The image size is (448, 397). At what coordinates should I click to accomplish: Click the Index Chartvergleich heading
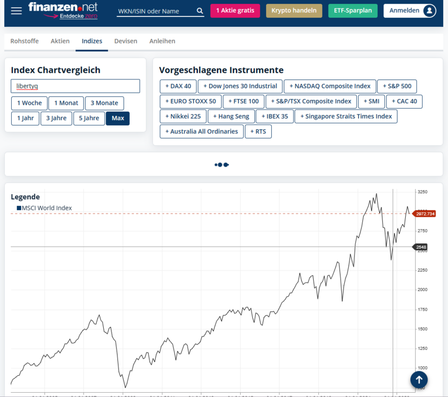56,70
